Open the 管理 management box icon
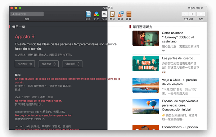This screenshot has width=216, height=137. [129, 14]
